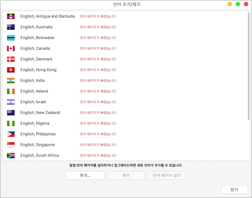The height and width of the screenshot is (198, 252).
Task: Click the India flag icon
Action: point(11,81)
